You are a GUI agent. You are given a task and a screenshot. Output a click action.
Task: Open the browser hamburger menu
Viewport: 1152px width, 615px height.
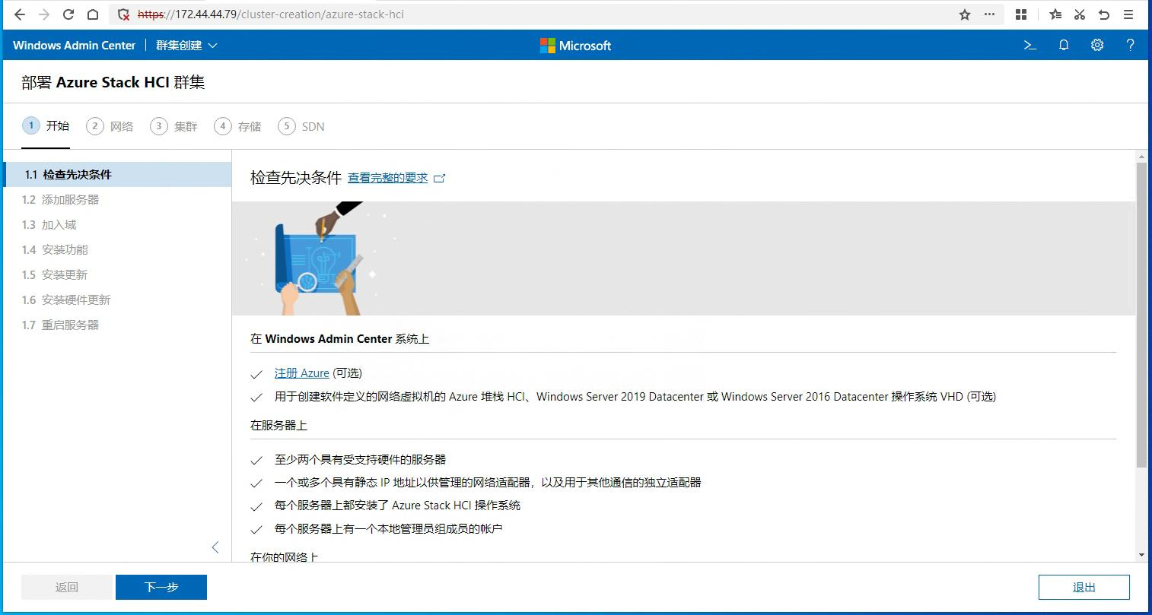click(x=1128, y=14)
